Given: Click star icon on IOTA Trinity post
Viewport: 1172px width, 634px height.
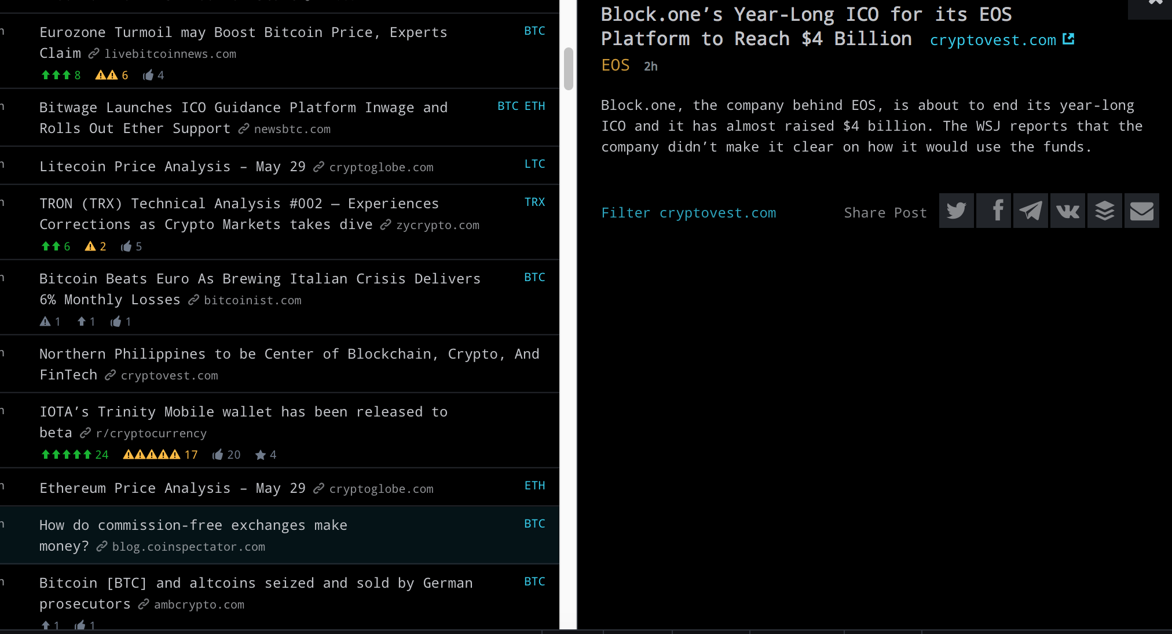Looking at the screenshot, I should point(261,455).
